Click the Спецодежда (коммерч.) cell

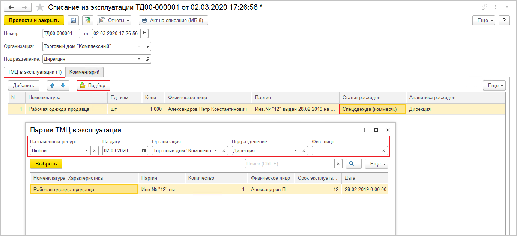(x=373, y=109)
